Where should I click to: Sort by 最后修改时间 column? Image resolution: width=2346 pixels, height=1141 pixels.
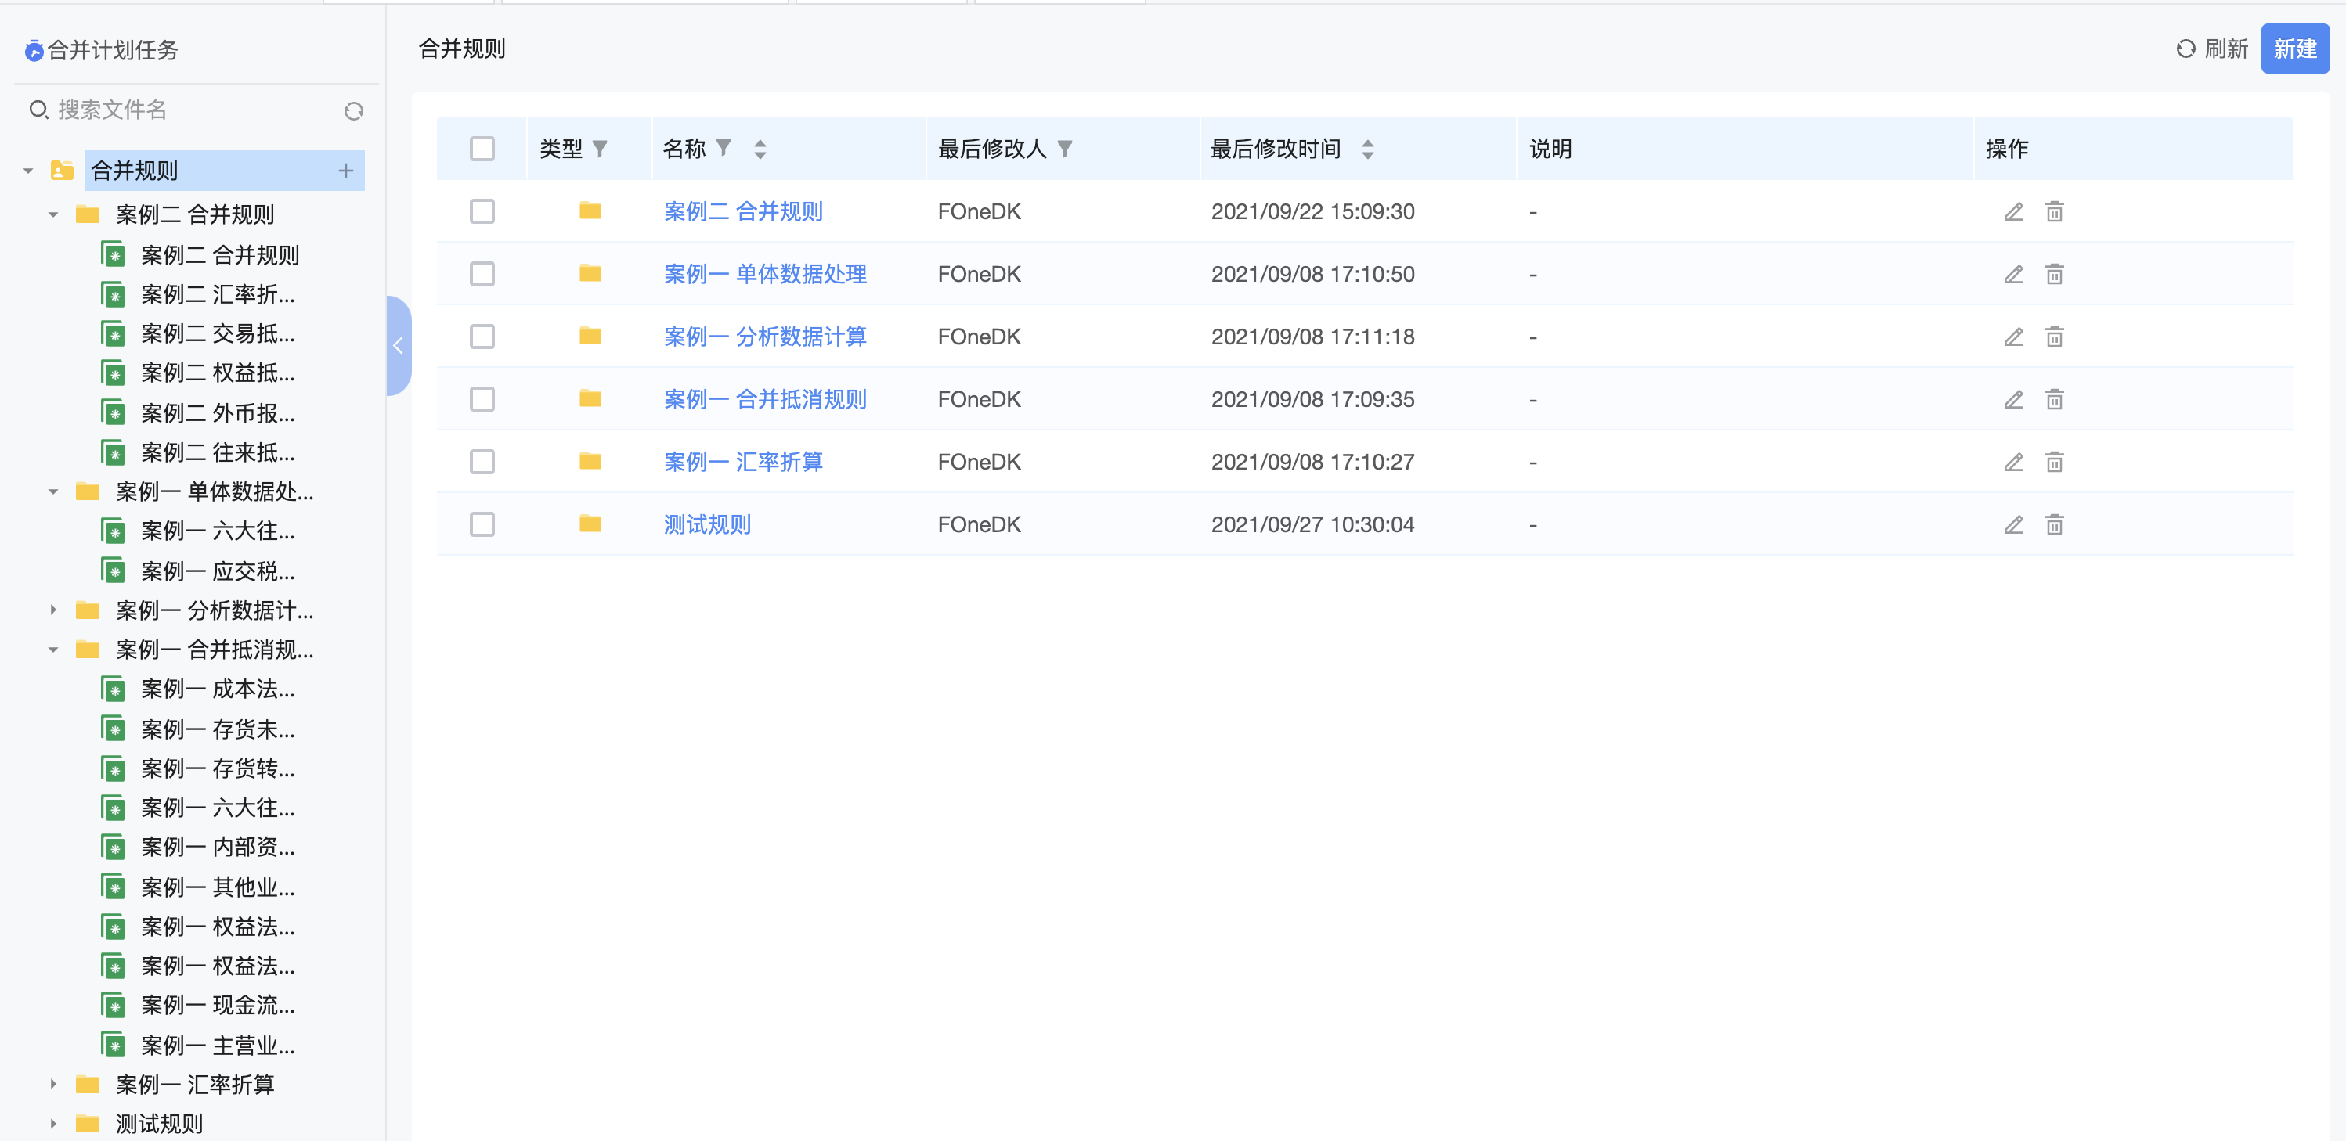click(1368, 149)
